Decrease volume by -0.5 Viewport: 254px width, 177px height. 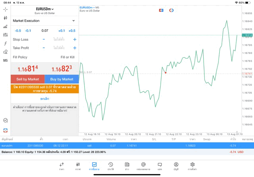pyautogui.click(x=18, y=31)
